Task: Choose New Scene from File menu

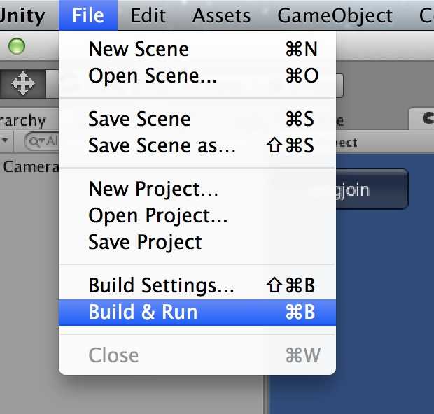Action: [197, 49]
